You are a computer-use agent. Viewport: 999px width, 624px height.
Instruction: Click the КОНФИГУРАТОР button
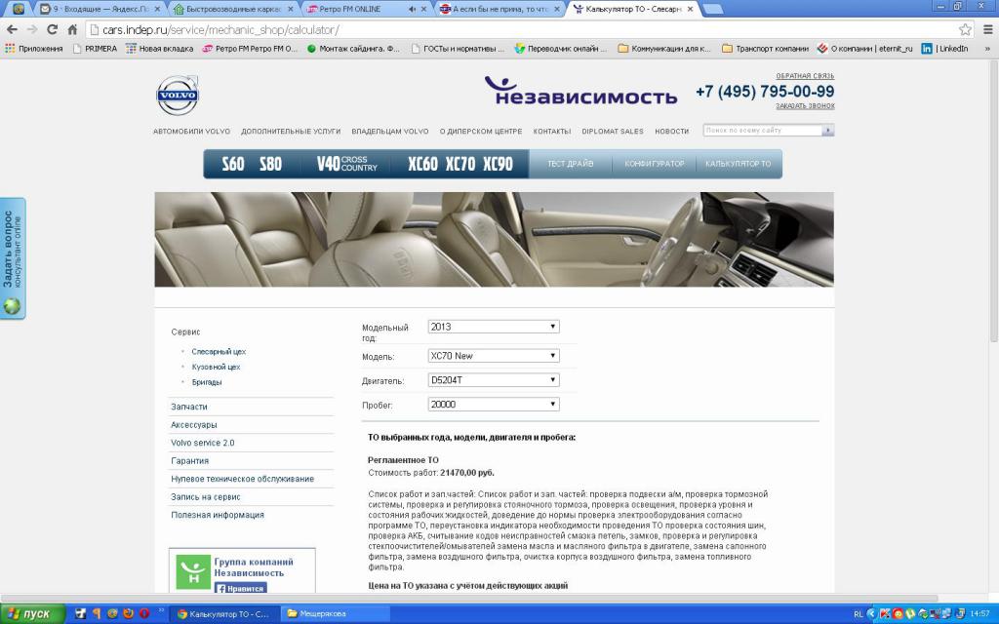655,164
